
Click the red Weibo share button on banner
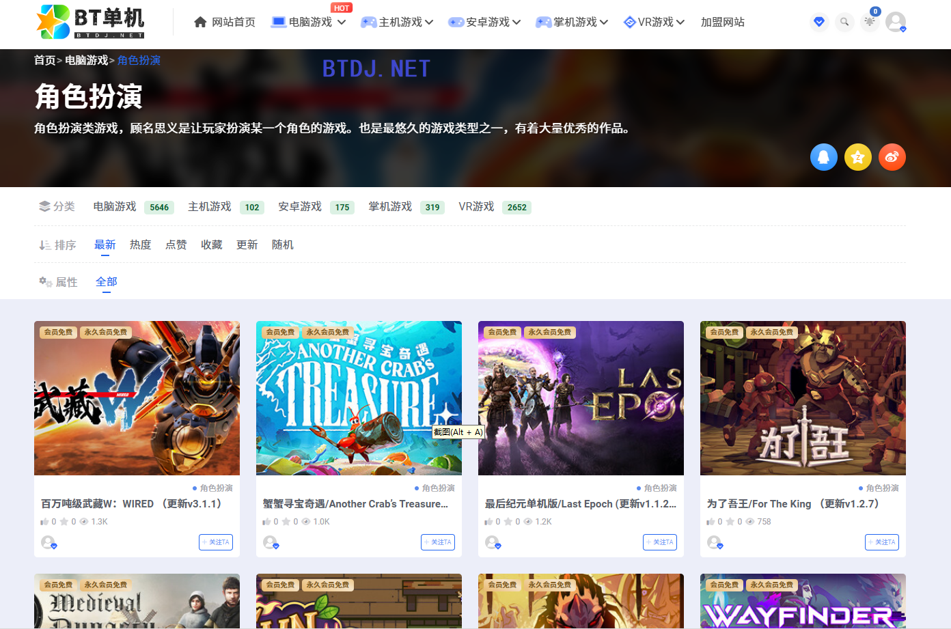tap(892, 157)
